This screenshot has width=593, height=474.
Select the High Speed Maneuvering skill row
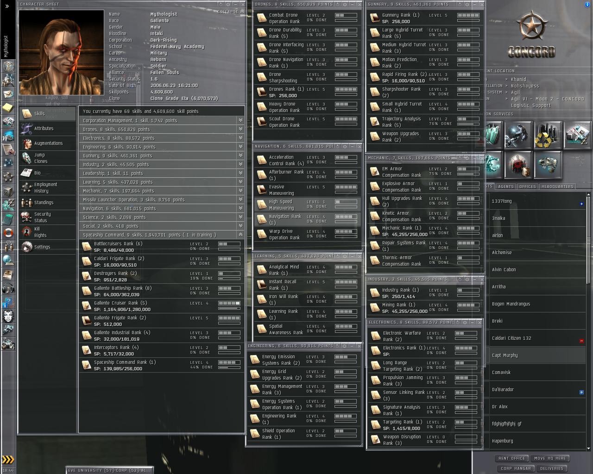tap(308, 205)
